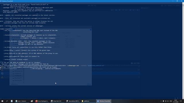This screenshot has height=103, width=184.
Task: Click the '.\sdkmanager.bat' command text
Action: coord(73,66)
